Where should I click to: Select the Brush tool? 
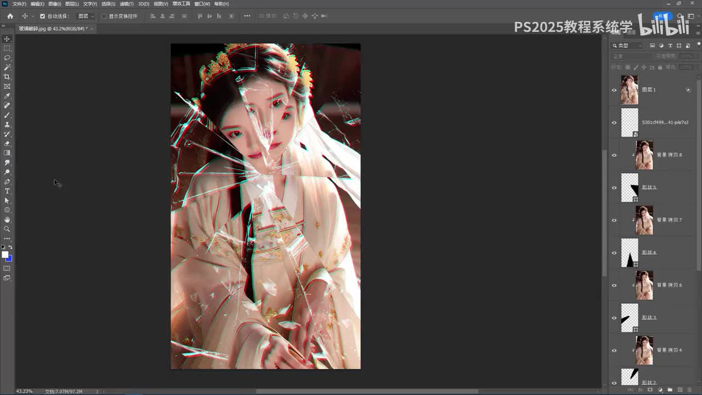[7, 115]
